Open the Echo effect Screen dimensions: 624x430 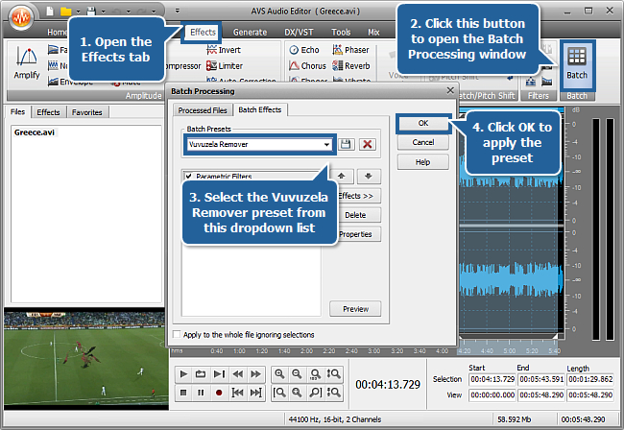304,50
